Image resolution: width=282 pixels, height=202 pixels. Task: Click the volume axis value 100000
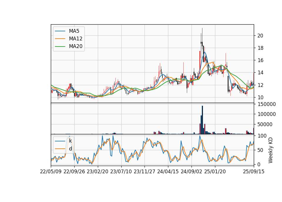pyautogui.click(x=267, y=114)
